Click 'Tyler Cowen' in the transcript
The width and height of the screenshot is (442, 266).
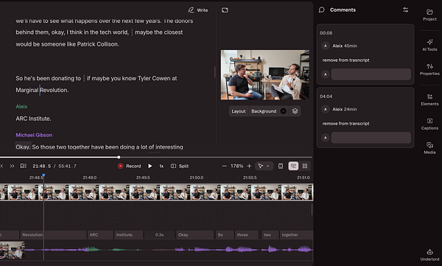(x=154, y=78)
